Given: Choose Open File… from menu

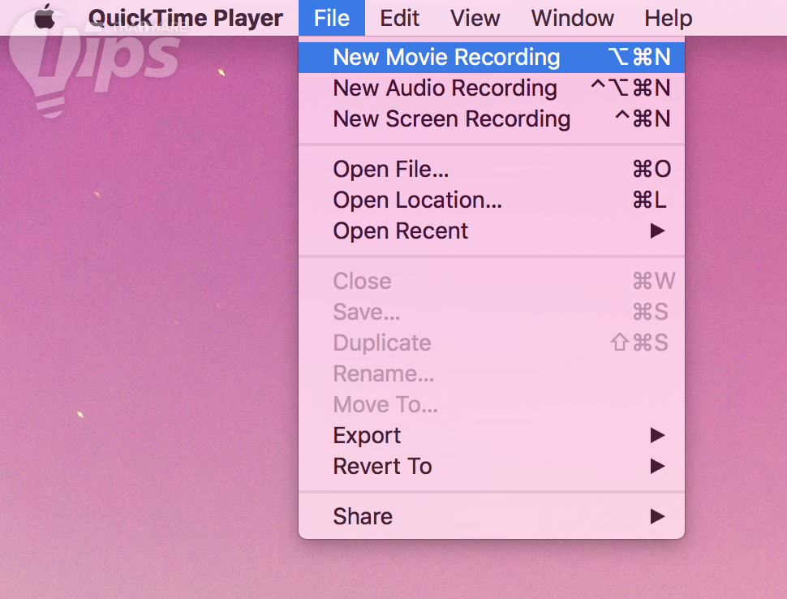Looking at the screenshot, I should click(391, 170).
